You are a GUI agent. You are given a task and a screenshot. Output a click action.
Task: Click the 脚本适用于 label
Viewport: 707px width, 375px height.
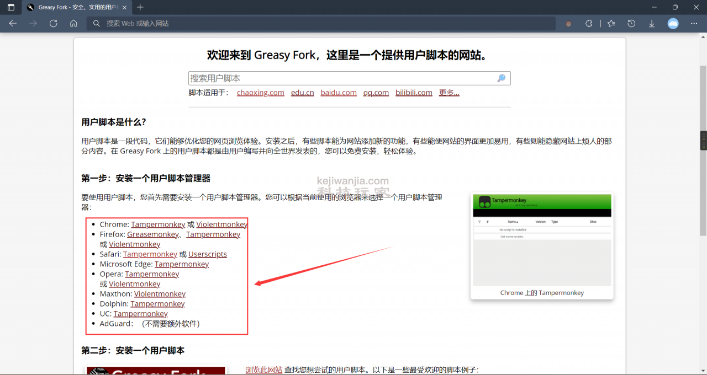pos(209,92)
